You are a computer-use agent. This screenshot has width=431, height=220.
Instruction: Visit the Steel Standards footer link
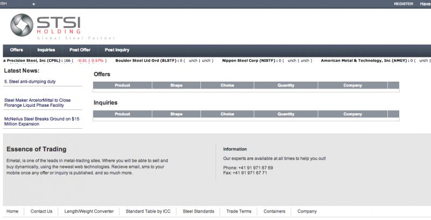[198, 211]
